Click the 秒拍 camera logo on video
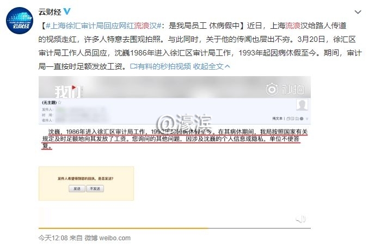 285,89
